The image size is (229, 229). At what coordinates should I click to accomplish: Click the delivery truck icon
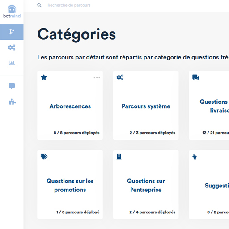(x=196, y=77)
